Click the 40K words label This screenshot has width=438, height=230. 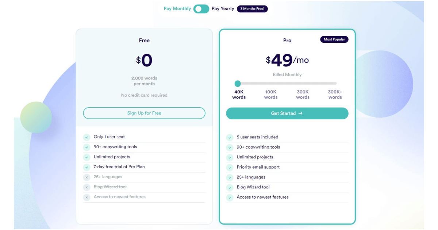click(239, 95)
